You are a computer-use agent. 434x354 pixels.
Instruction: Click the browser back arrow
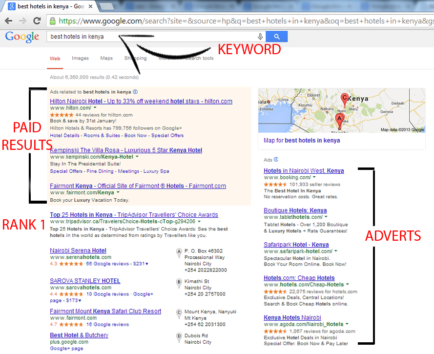9,21
